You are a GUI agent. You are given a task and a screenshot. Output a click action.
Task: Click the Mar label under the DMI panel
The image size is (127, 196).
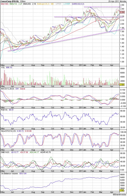click(101, 171)
